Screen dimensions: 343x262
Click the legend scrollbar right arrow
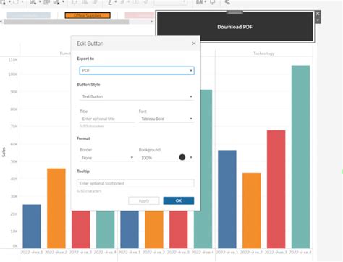[x=151, y=22]
